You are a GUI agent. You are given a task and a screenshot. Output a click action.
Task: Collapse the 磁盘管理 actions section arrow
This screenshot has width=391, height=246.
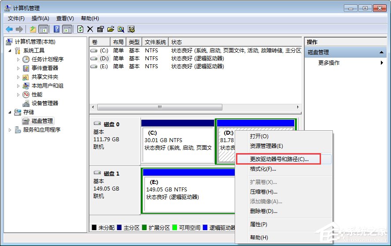[381, 52]
